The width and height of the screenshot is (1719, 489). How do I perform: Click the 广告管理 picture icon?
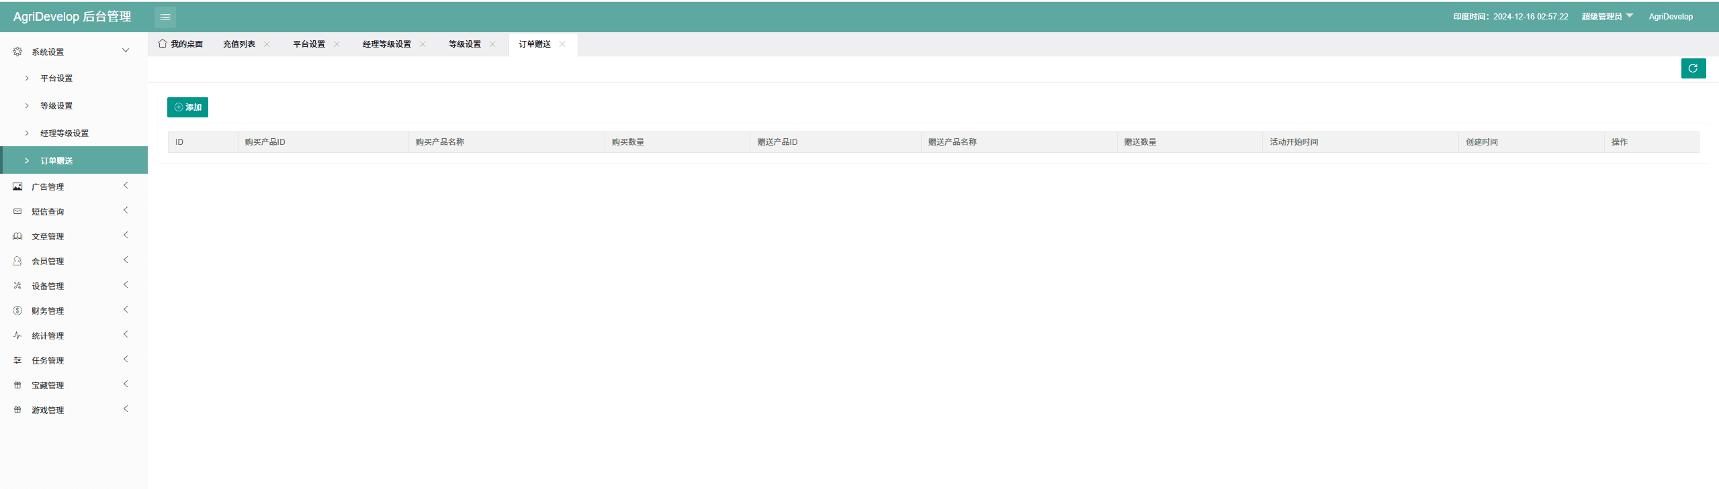17,186
